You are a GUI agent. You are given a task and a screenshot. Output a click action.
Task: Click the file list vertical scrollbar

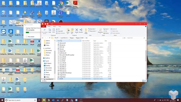click(x=146, y=56)
